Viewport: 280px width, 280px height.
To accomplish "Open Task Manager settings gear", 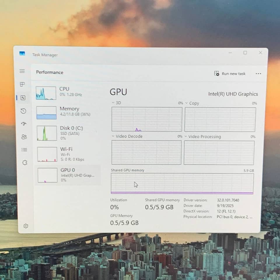I will click(x=26, y=226).
